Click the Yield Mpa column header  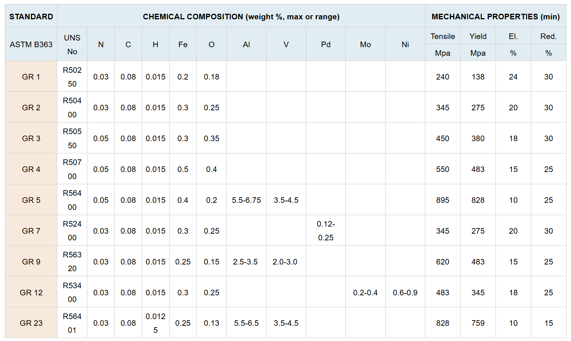pyautogui.click(x=478, y=44)
